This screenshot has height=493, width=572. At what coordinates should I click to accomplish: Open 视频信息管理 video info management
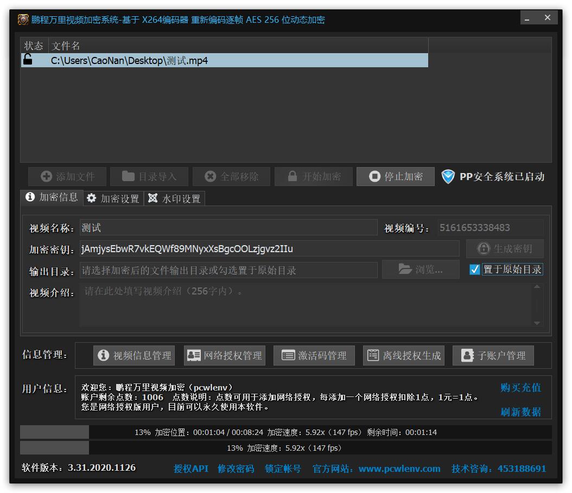click(134, 356)
